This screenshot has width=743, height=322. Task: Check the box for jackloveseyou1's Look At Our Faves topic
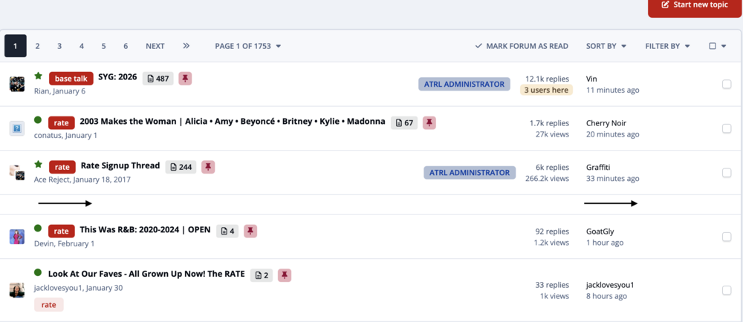tap(727, 290)
